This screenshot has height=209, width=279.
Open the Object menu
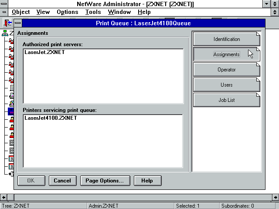pyautogui.click(x=21, y=12)
